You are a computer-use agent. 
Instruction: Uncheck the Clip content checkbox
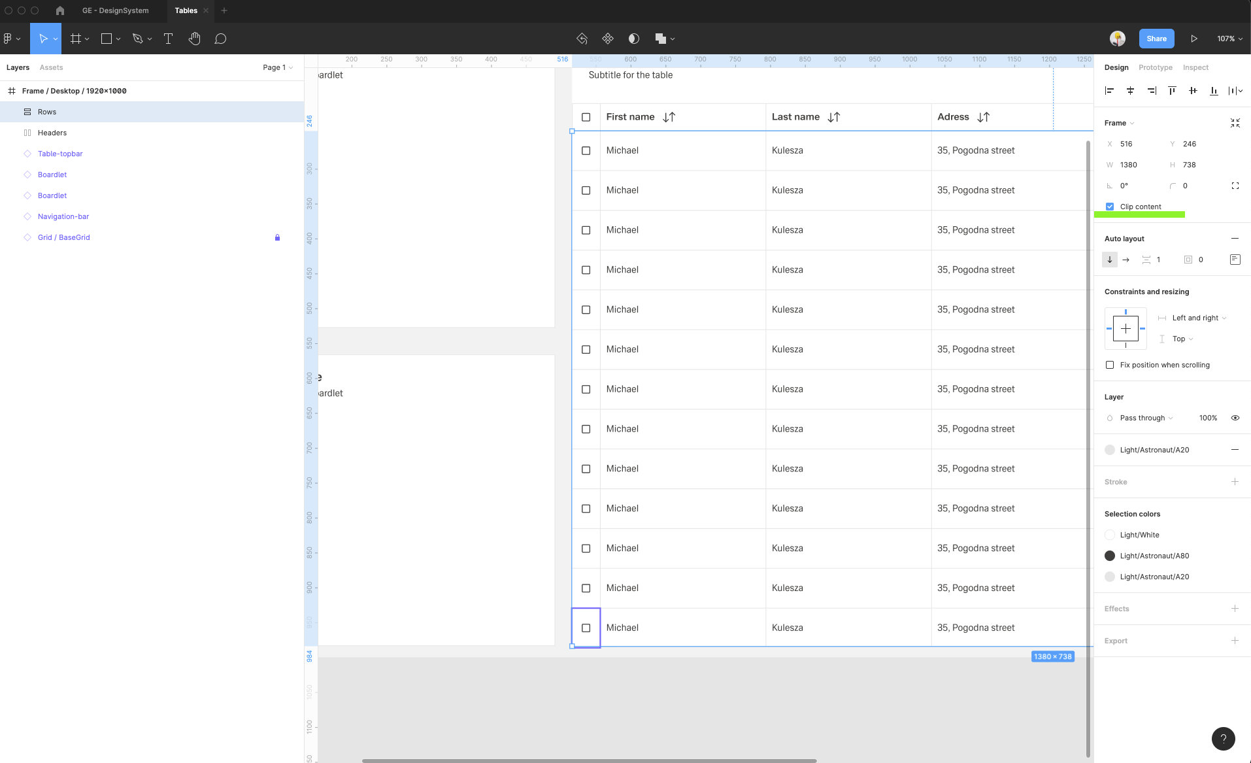(1110, 207)
